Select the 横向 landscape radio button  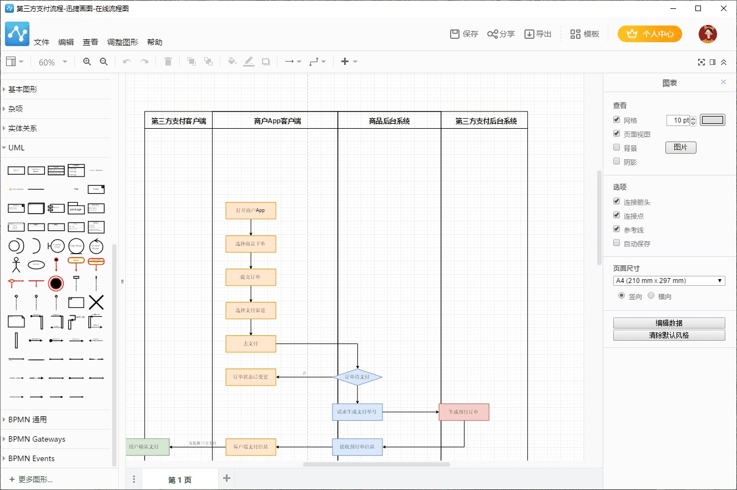tap(651, 296)
